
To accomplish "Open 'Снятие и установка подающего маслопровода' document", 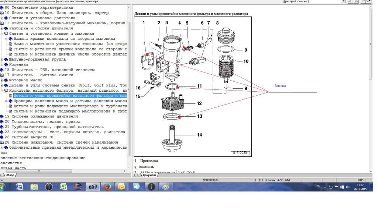I will pyautogui.click(x=70, y=111).
